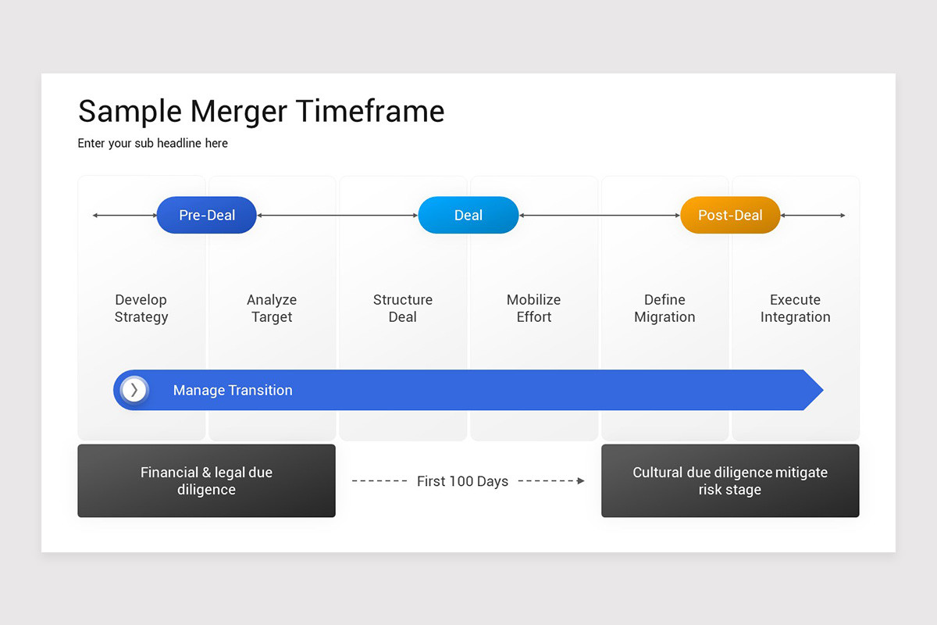Click the dashed line left of First 100 Days
Viewport: 937px width, 625px height.
tap(380, 481)
